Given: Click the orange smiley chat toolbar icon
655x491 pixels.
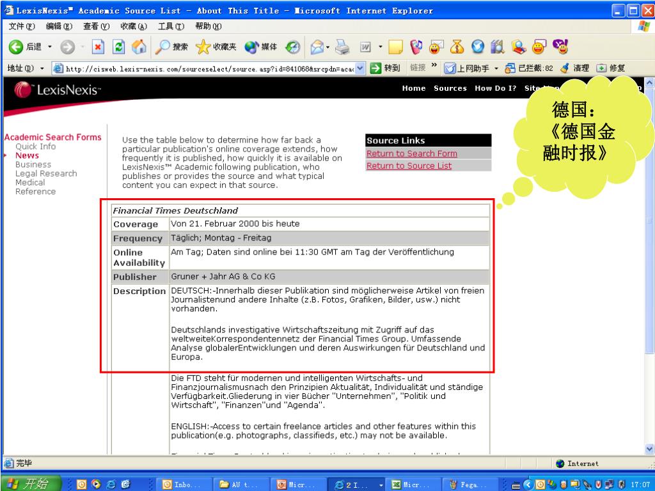Looking at the screenshot, I should click(539, 47).
